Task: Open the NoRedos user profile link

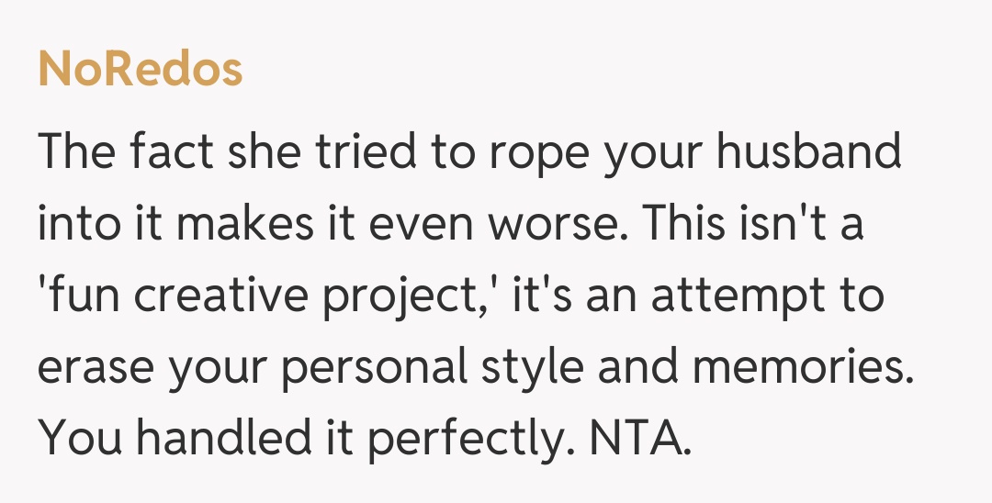Action: pos(141,70)
